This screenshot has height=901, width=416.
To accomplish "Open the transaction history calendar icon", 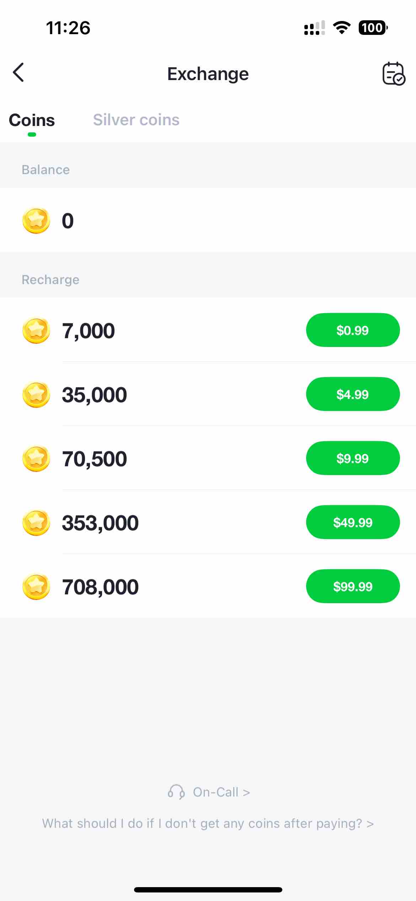I will 393,74.
